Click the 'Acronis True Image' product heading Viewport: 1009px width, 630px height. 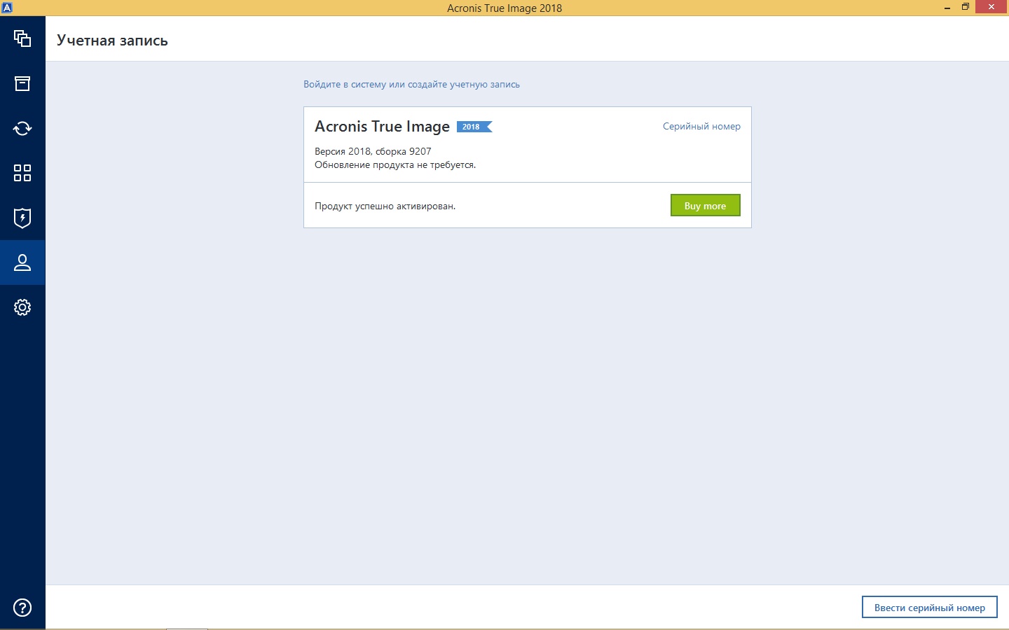(x=382, y=127)
